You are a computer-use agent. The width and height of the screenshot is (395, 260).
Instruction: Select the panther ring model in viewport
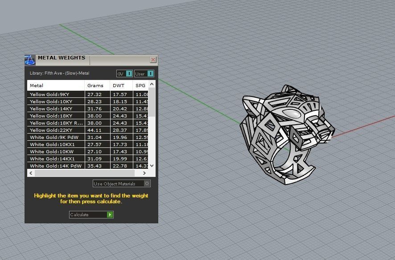[x=287, y=134]
